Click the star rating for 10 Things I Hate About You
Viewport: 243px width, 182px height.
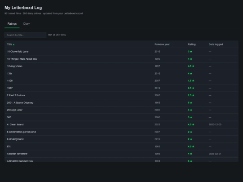coord(190,59)
